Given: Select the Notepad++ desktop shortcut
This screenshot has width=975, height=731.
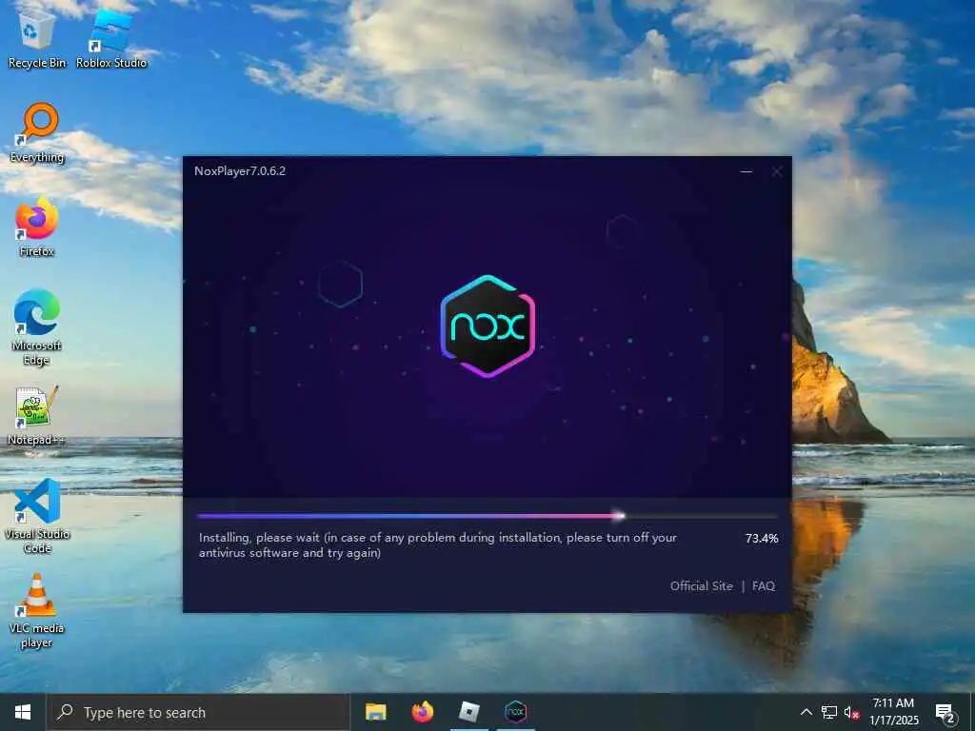Looking at the screenshot, I should (x=37, y=415).
